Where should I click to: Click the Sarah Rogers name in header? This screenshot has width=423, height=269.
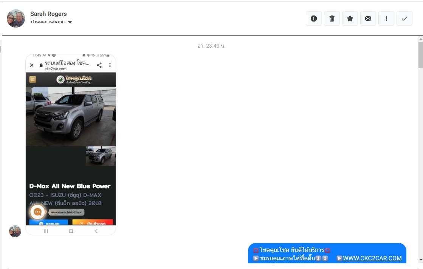click(x=48, y=14)
